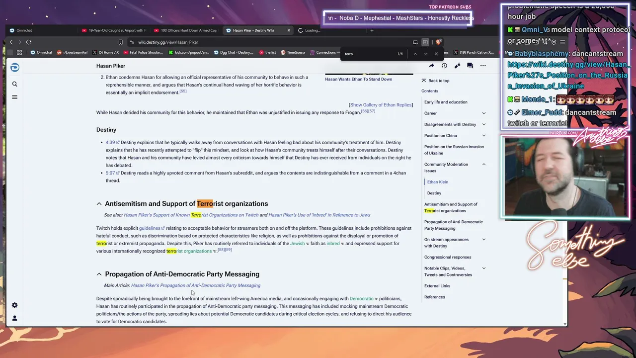
Task: Open Hasan Piker's Use of 'Inbred' link
Action: [319, 215]
